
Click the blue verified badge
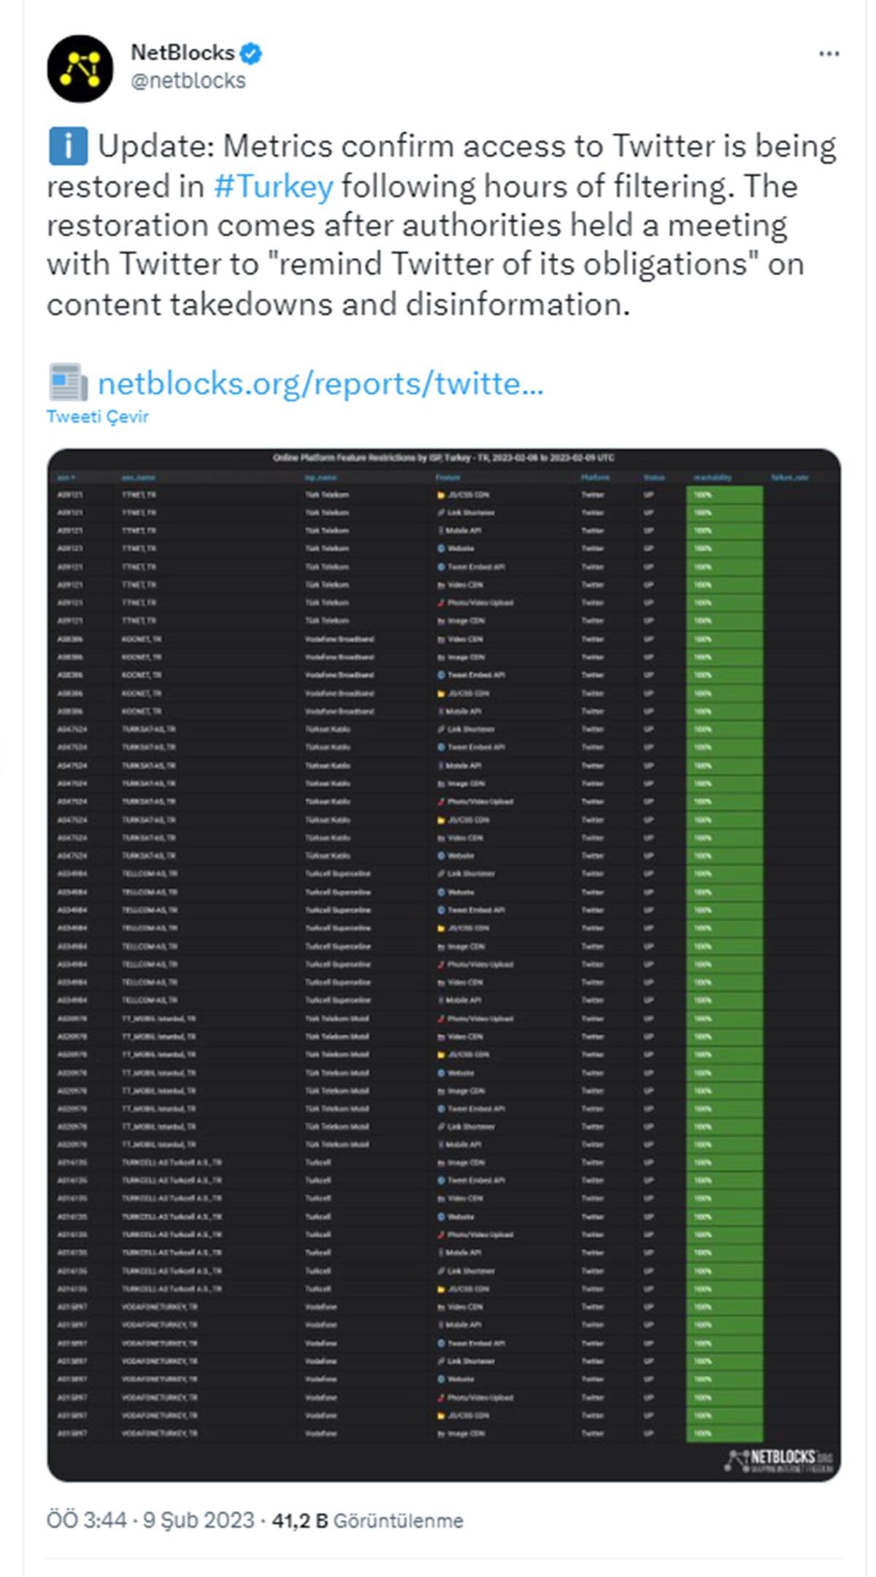click(x=252, y=53)
